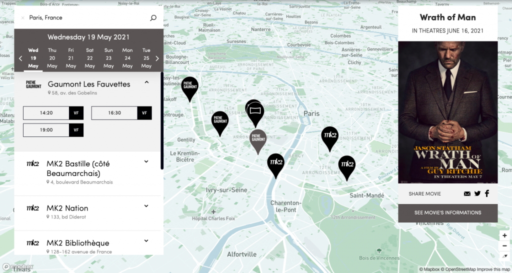Click MK2 Nation theatre name
This screenshot has height=273, width=512.
(67, 208)
